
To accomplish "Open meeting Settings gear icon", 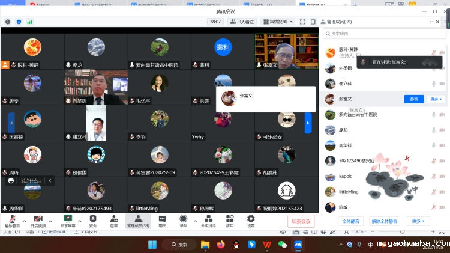I will pos(251,221).
